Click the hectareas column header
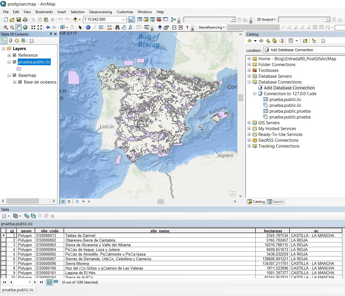 (x=273, y=231)
